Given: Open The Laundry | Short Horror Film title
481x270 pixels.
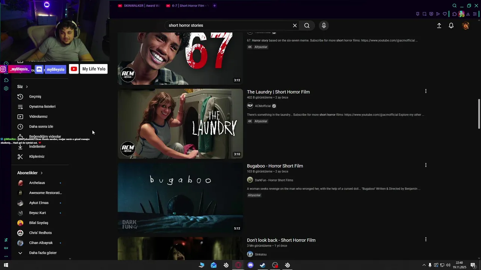Looking at the screenshot, I should [x=278, y=92].
